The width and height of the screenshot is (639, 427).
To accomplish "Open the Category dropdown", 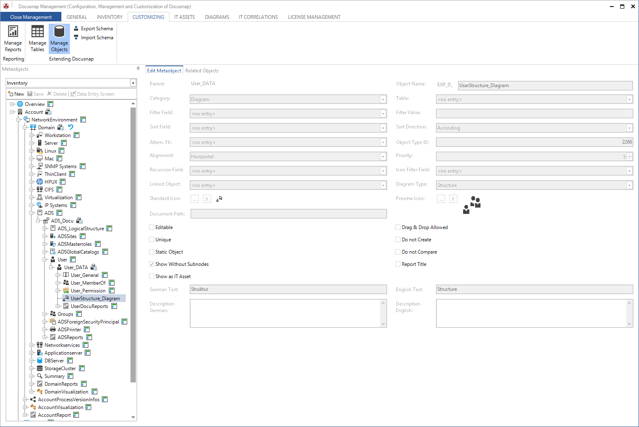I will [383, 99].
